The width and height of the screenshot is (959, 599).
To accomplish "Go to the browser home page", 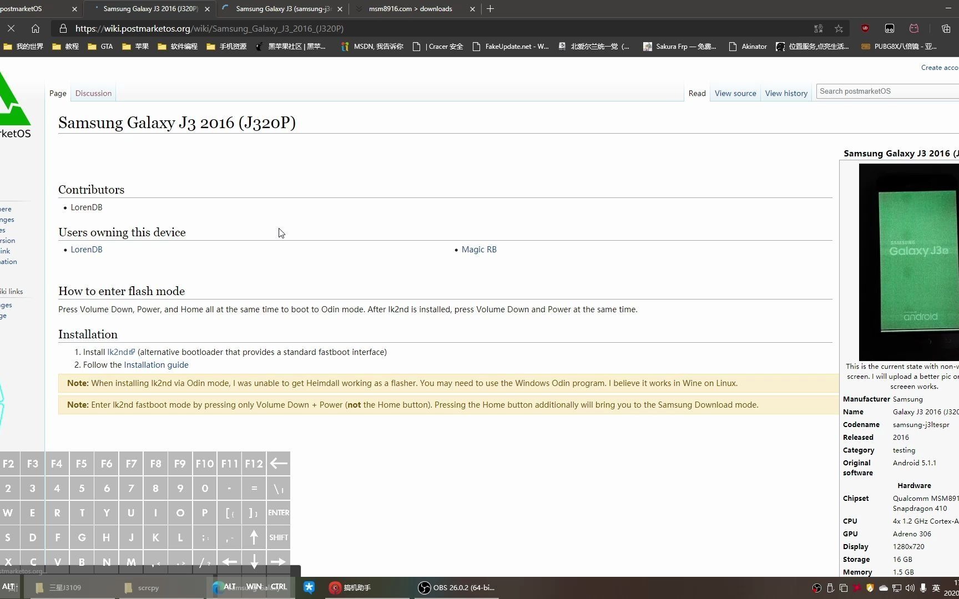I will (36, 28).
